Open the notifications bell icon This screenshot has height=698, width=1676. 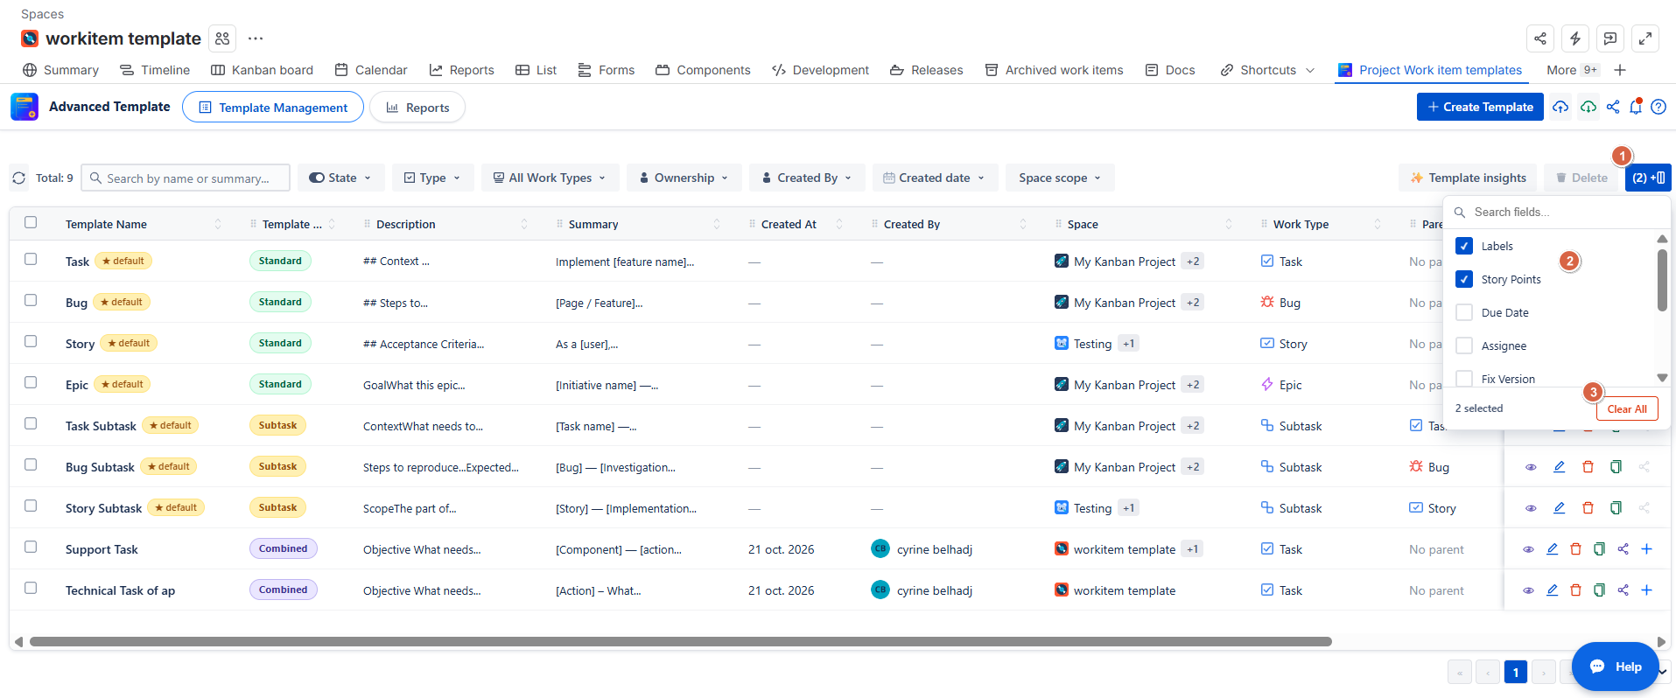click(x=1636, y=107)
